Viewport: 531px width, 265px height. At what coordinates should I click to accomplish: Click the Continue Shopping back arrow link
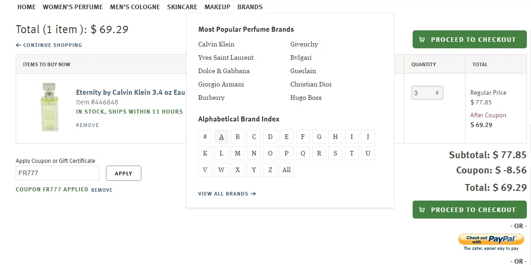(x=49, y=45)
